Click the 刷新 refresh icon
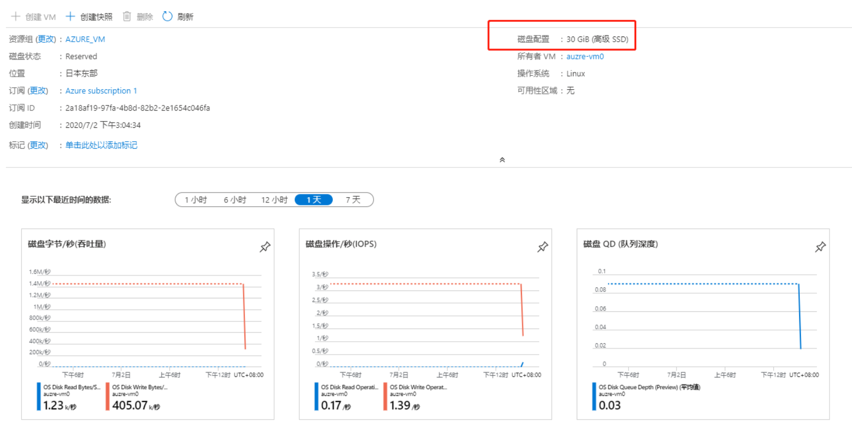Viewport: 852px width, 436px height. click(x=167, y=17)
